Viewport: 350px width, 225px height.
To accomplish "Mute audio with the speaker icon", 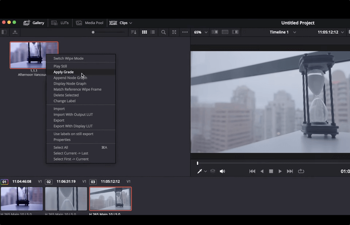I will (222, 171).
